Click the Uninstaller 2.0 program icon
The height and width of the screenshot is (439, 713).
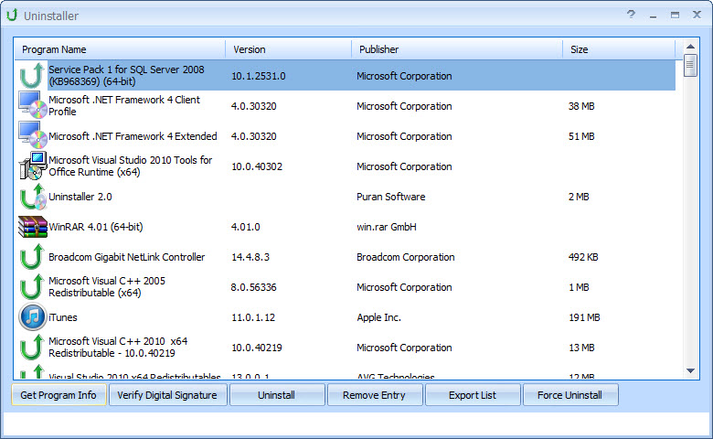pyautogui.click(x=32, y=196)
